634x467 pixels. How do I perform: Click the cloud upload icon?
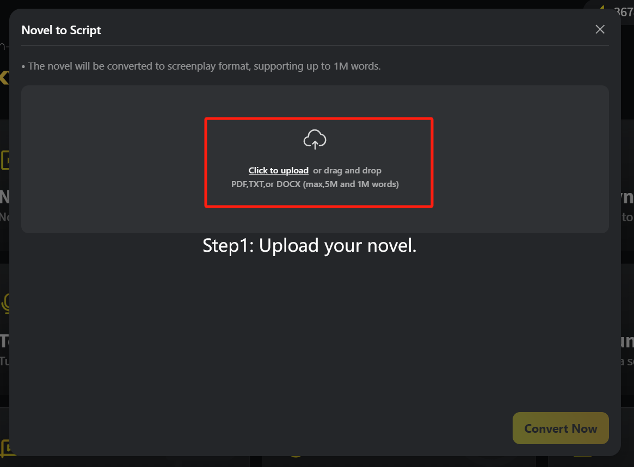tap(315, 139)
